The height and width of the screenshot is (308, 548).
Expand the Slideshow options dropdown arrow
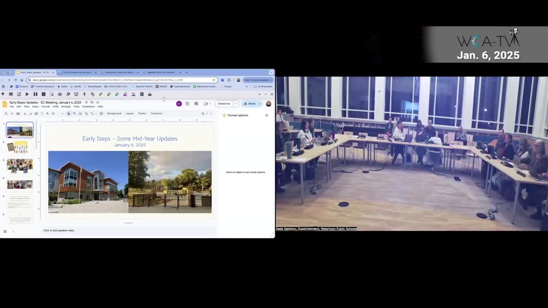pyautogui.click(x=235, y=104)
